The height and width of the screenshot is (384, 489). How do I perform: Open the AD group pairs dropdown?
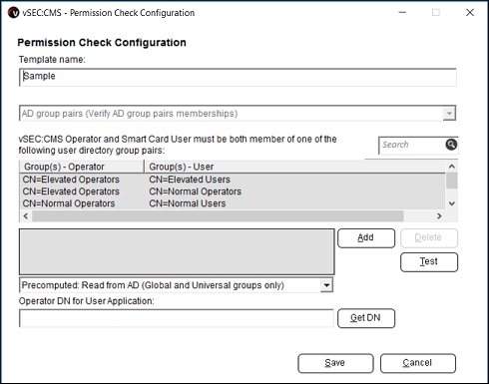449,114
